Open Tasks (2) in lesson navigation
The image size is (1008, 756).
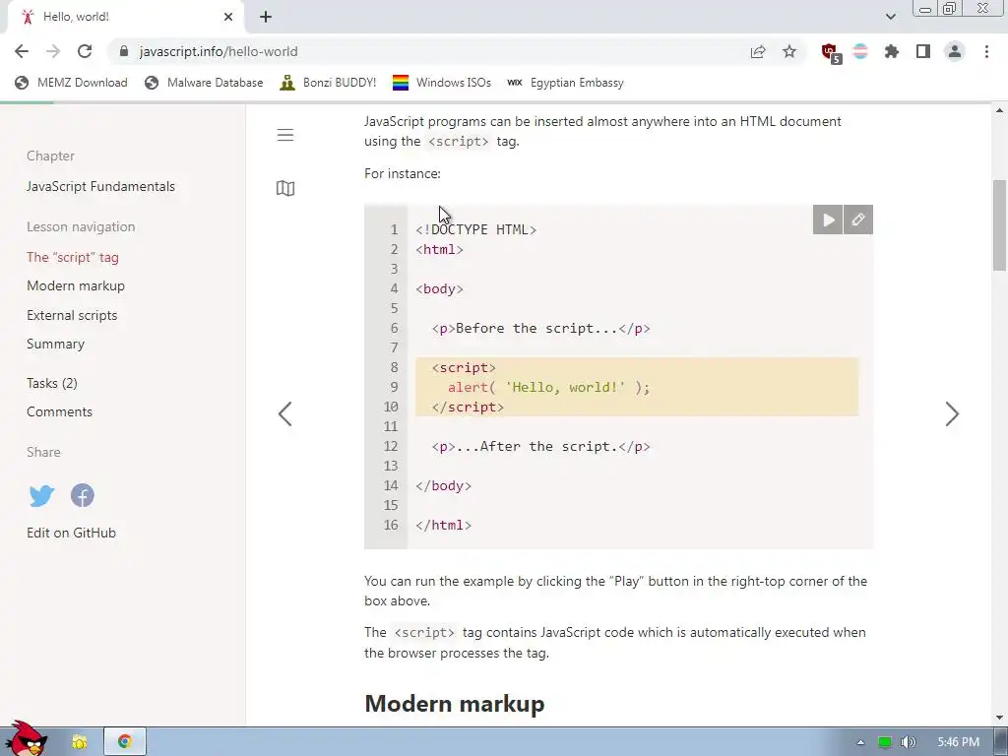pyautogui.click(x=52, y=383)
